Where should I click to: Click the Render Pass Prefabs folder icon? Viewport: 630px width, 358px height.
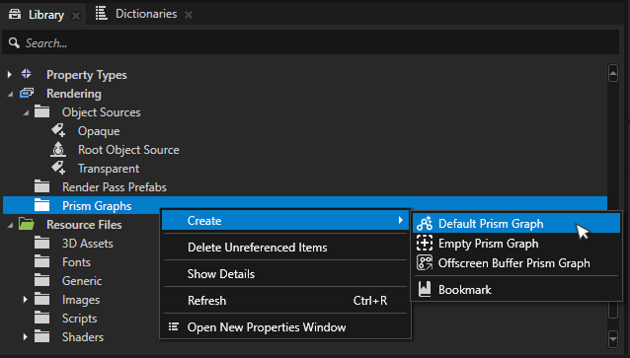click(41, 186)
